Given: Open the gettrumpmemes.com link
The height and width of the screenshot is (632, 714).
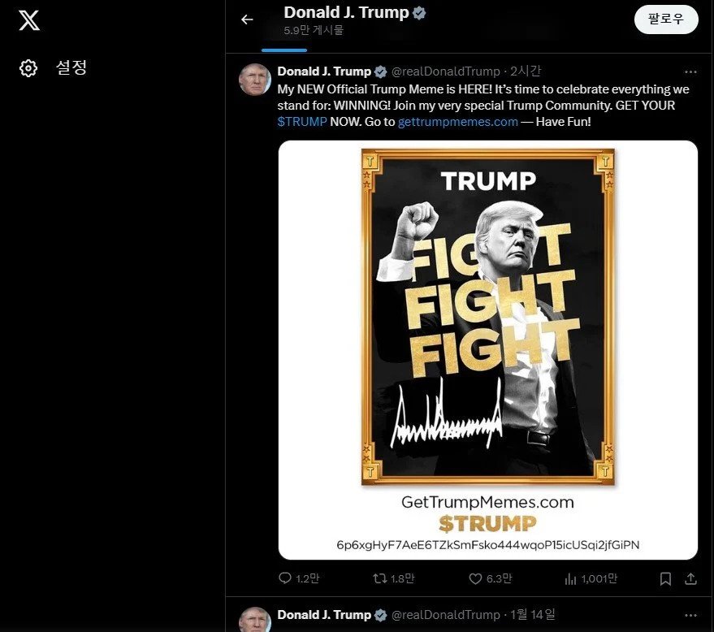Looking at the screenshot, I should tap(457, 122).
